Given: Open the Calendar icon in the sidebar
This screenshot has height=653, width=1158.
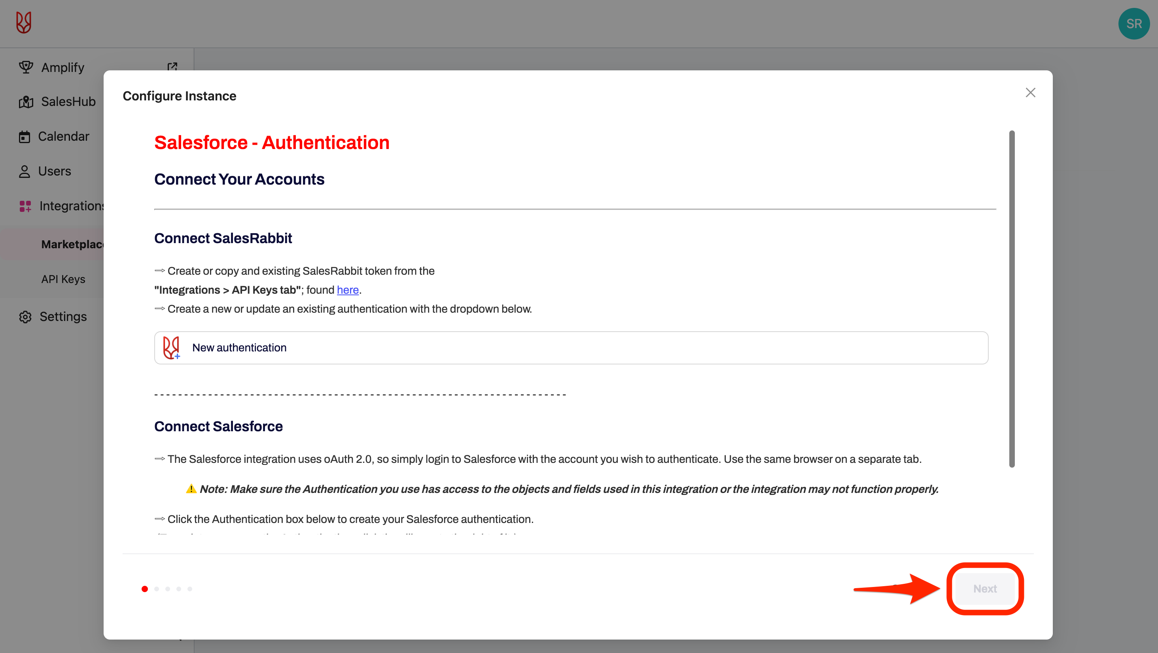Looking at the screenshot, I should [25, 136].
